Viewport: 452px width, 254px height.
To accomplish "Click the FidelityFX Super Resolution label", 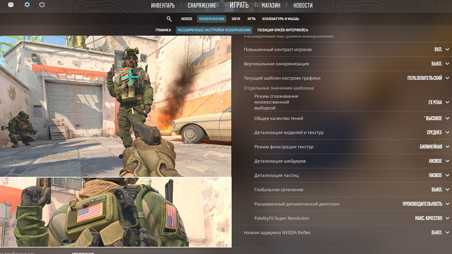I will [x=282, y=218].
